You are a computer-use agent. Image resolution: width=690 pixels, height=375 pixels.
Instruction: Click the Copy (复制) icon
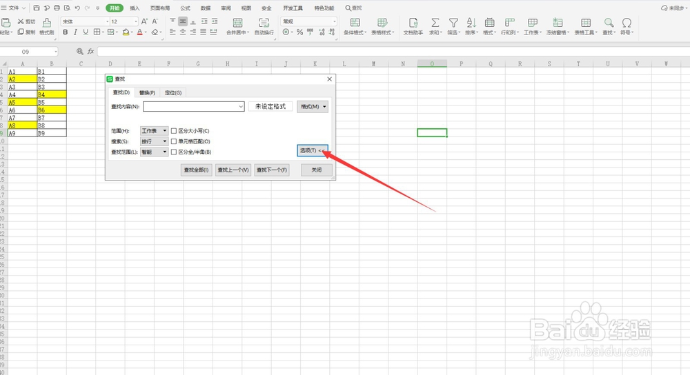(21, 32)
